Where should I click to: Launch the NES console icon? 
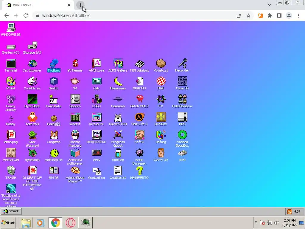182,119
